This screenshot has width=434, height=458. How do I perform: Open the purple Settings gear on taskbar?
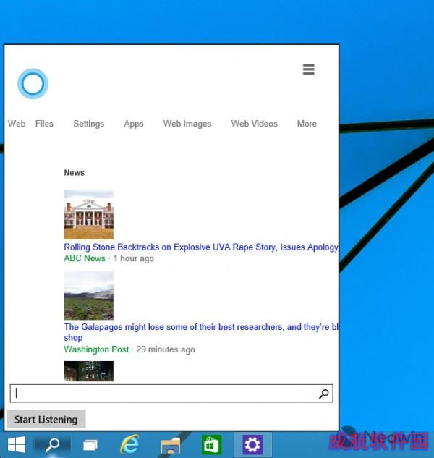point(252,445)
